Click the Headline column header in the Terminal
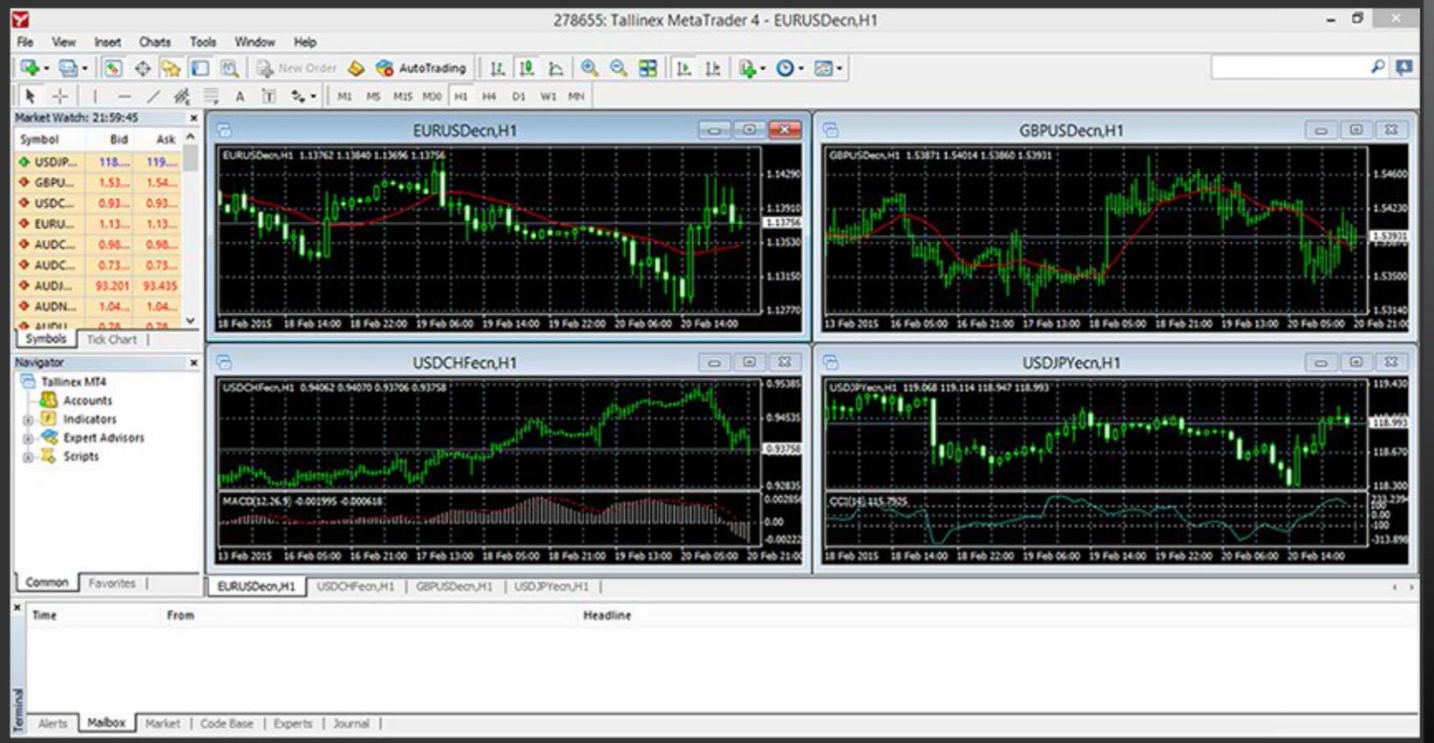Viewport: 1434px width, 743px height. pyautogui.click(x=607, y=616)
